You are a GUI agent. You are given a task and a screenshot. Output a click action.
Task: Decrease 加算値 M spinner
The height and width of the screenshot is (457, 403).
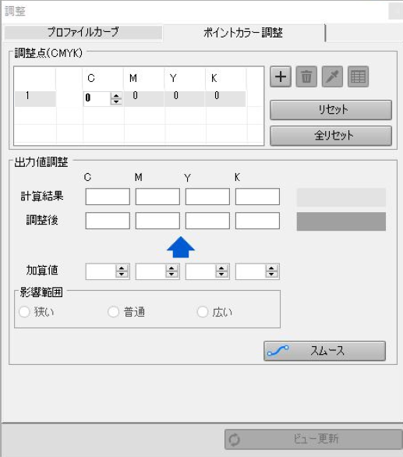[x=171, y=275]
